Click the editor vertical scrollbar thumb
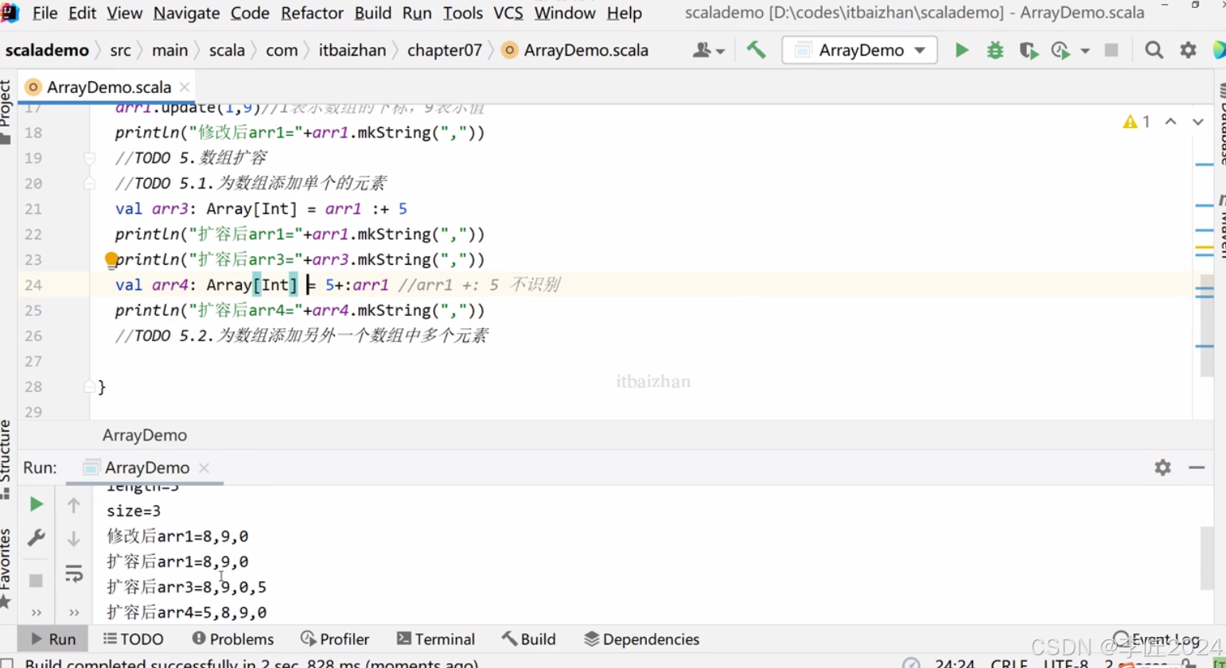1226x668 pixels. 1207,325
